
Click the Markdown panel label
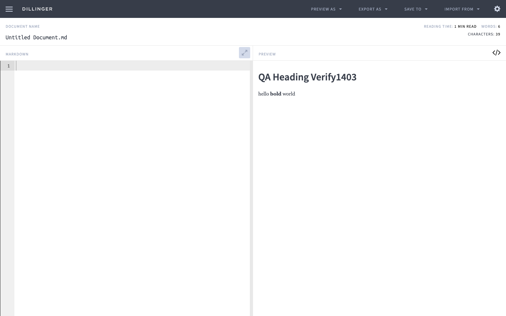tap(17, 54)
